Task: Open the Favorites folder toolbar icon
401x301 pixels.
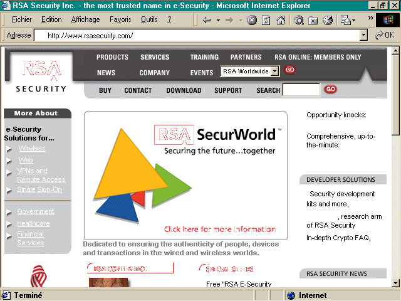Action: (x=313, y=20)
